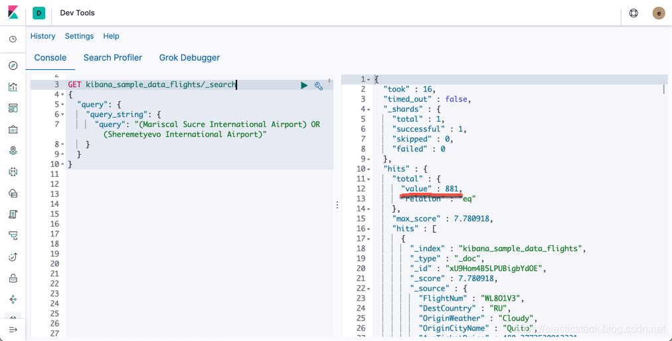Open APM icon in sidebar
The image size is (672, 341).
pyautogui.click(x=13, y=235)
